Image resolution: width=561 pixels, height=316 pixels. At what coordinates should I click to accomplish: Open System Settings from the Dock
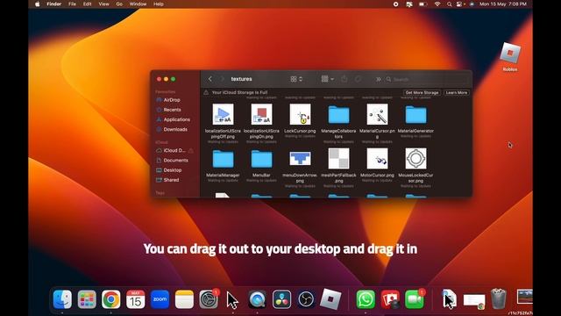[209, 299]
